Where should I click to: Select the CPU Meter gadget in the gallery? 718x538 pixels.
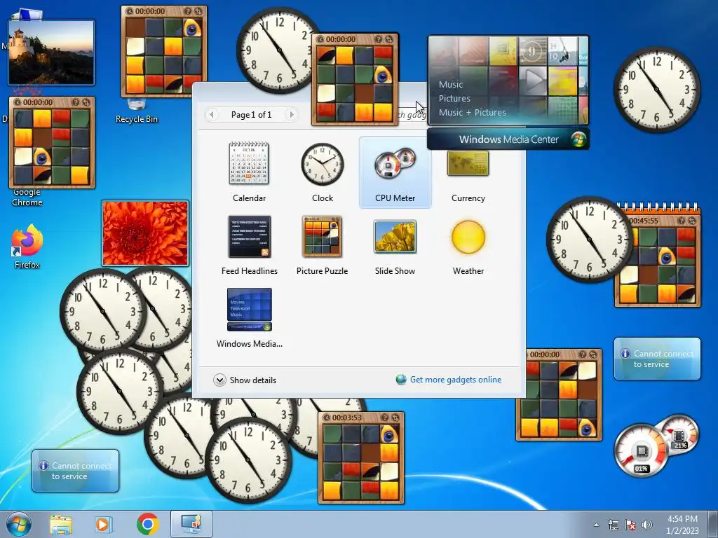tap(395, 172)
